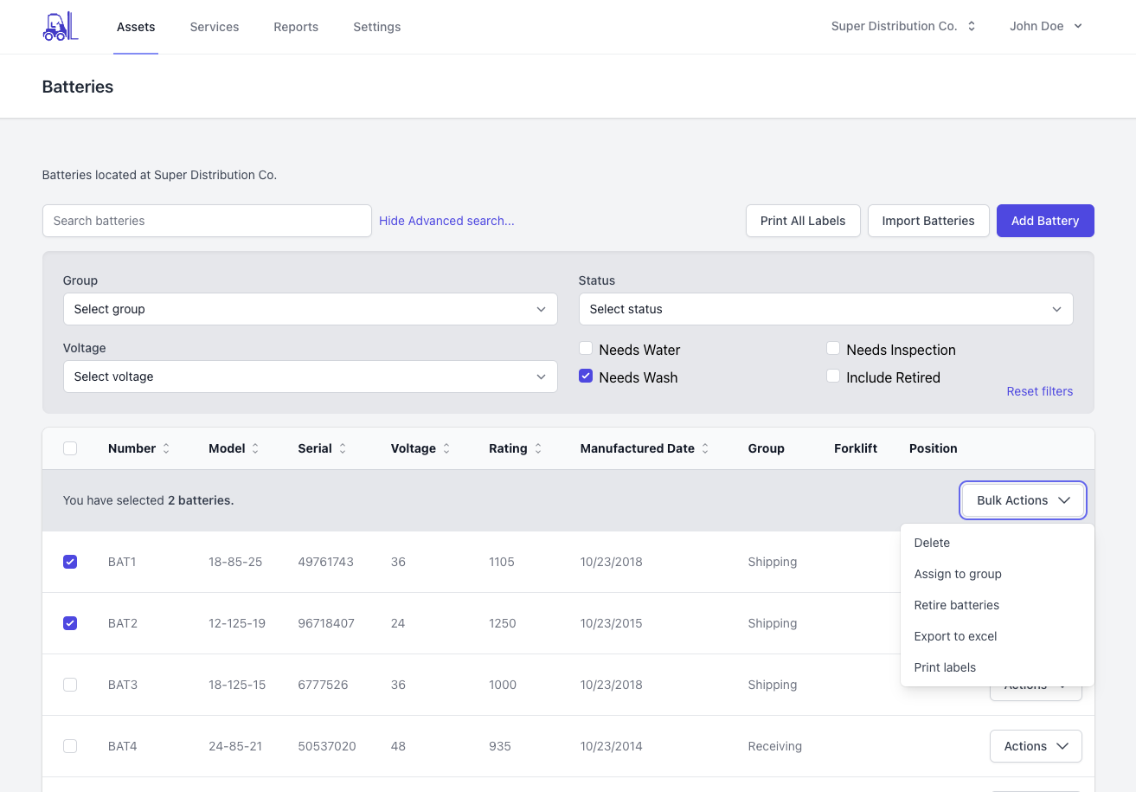1136x792 pixels.
Task: Check the BAT4 row checkbox
Action: (x=70, y=746)
